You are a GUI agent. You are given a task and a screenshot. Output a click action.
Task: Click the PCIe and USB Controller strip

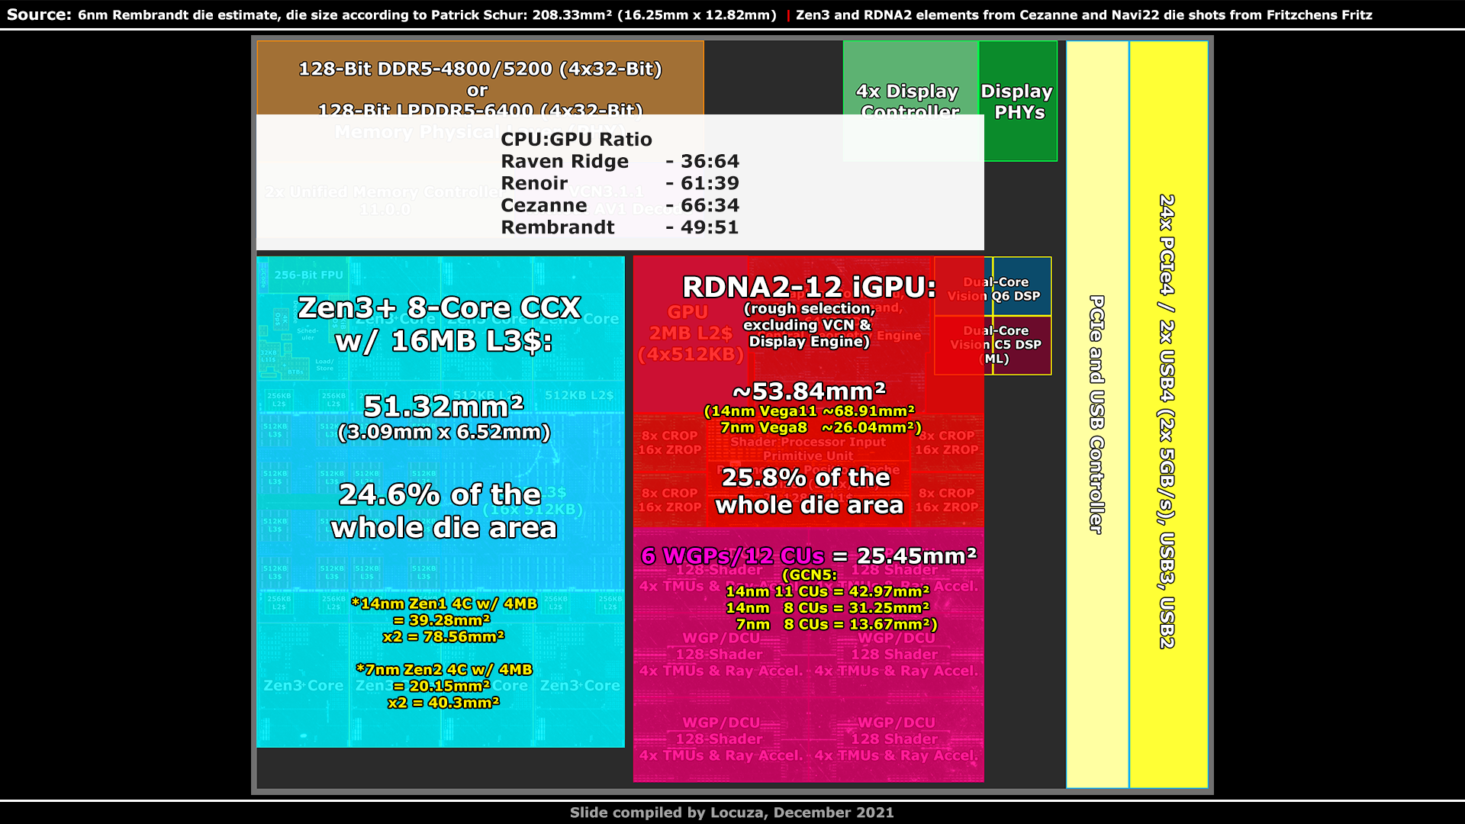(x=1096, y=414)
